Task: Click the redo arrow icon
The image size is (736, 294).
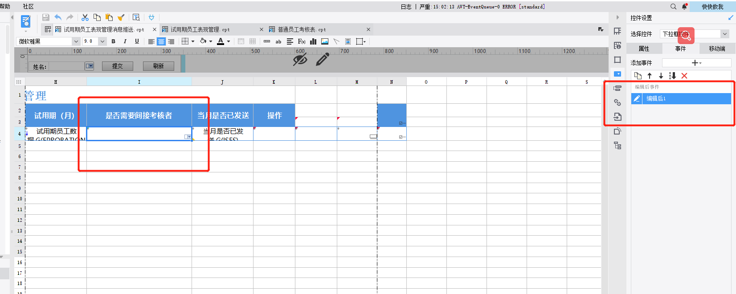Action: (70, 17)
